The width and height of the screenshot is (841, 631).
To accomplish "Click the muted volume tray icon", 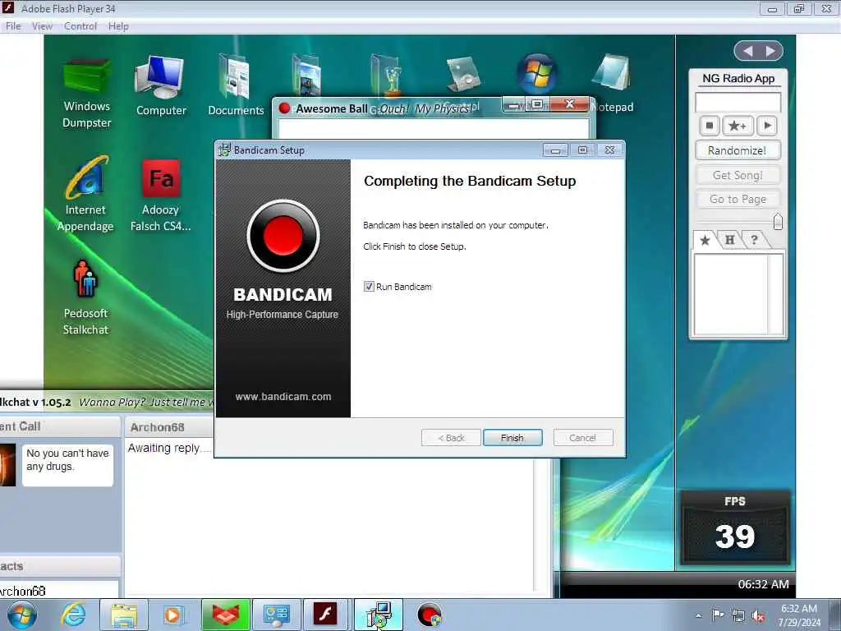I will click(758, 616).
